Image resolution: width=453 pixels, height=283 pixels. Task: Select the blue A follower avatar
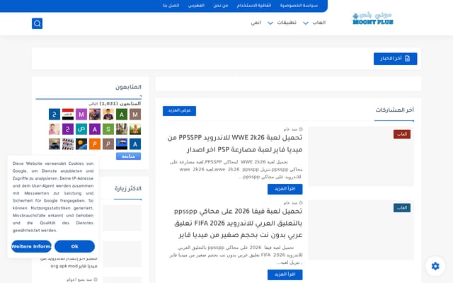(135, 144)
